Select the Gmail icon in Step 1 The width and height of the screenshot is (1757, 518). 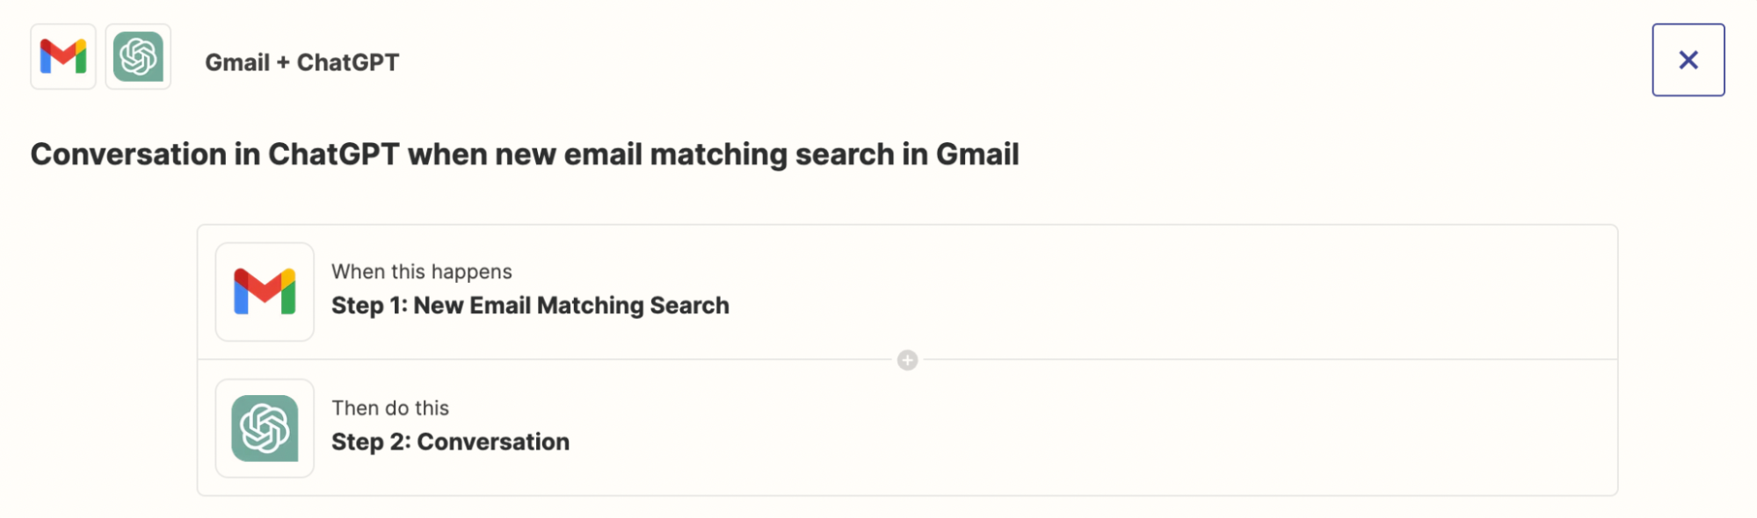[265, 291]
